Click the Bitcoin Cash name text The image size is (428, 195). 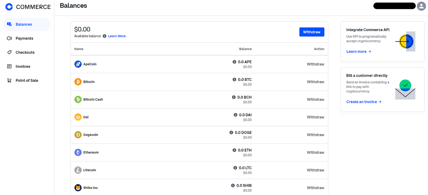pos(93,99)
